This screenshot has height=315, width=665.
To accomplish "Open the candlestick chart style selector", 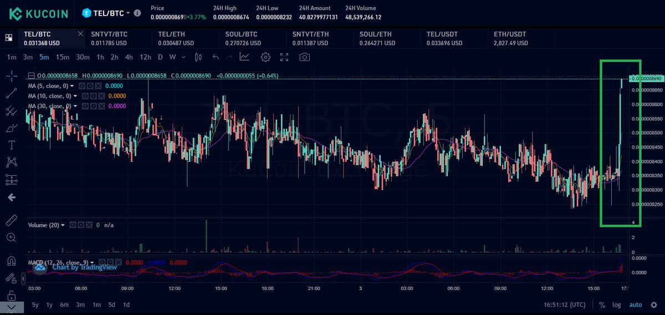I will click(x=198, y=57).
